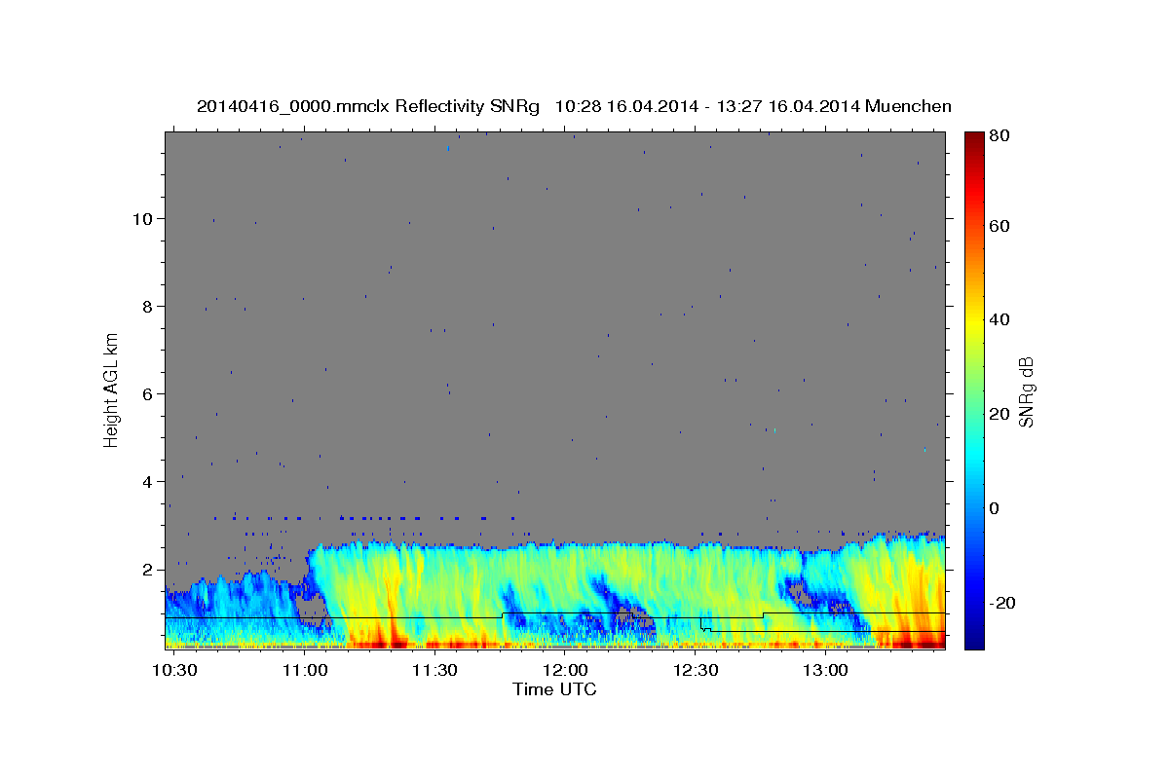Click the 10:30 time axis label
Screen dimensions: 1169x779
pos(175,671)
